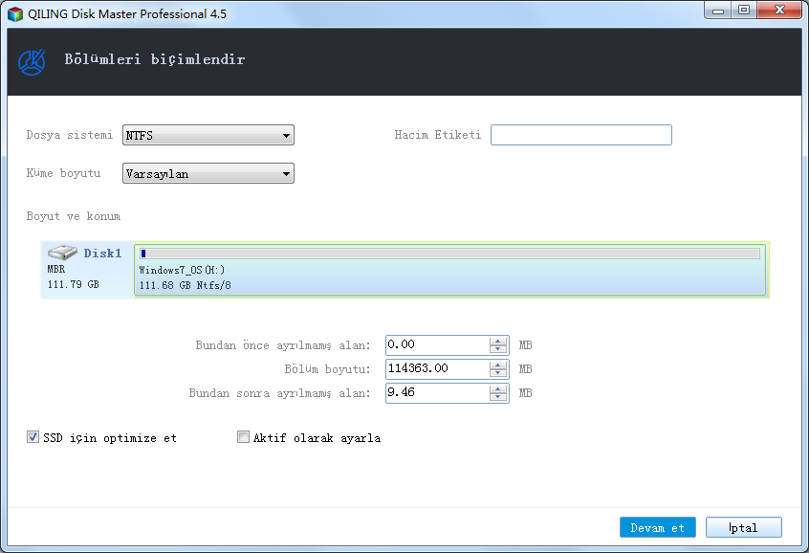Click the İptal button

click(x=743, y=527)
